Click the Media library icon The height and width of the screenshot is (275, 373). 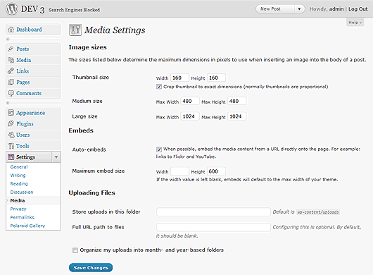coord(11,60)
